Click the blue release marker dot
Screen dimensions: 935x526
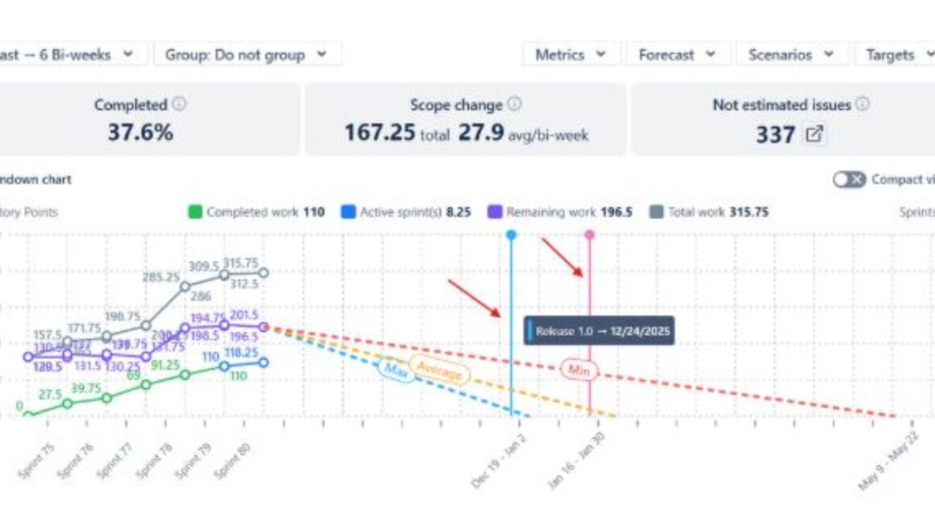[511, 235]
